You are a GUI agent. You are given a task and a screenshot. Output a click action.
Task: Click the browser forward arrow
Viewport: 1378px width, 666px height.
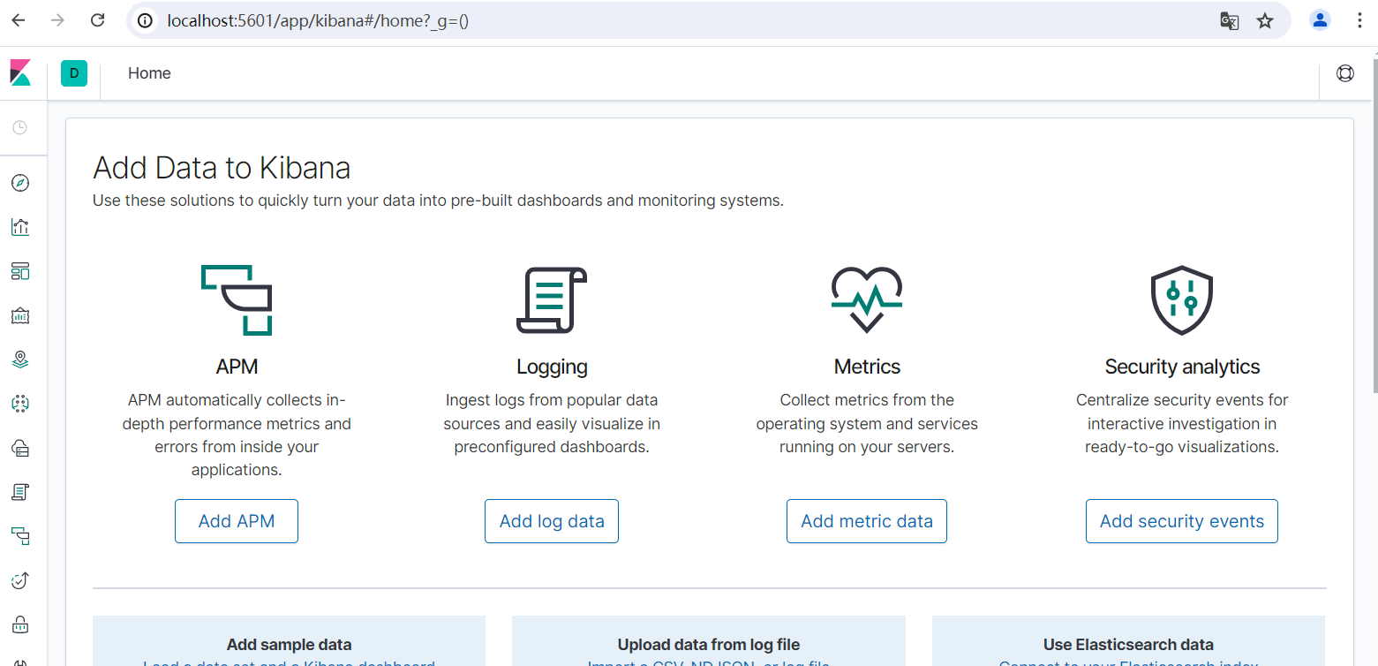[58, 20]
